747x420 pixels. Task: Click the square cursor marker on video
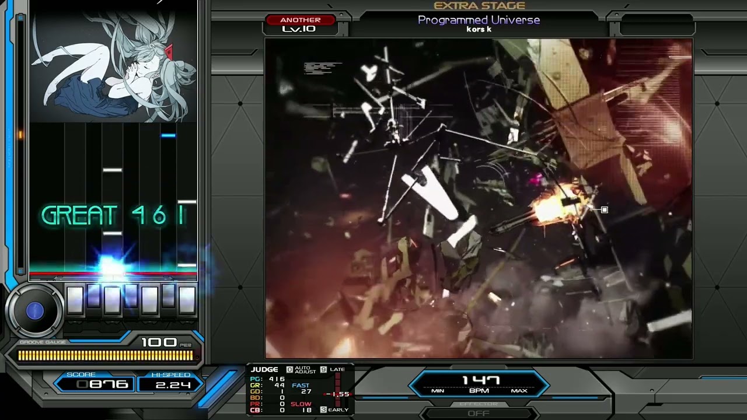pyautogui.click(x=604, y=210)
